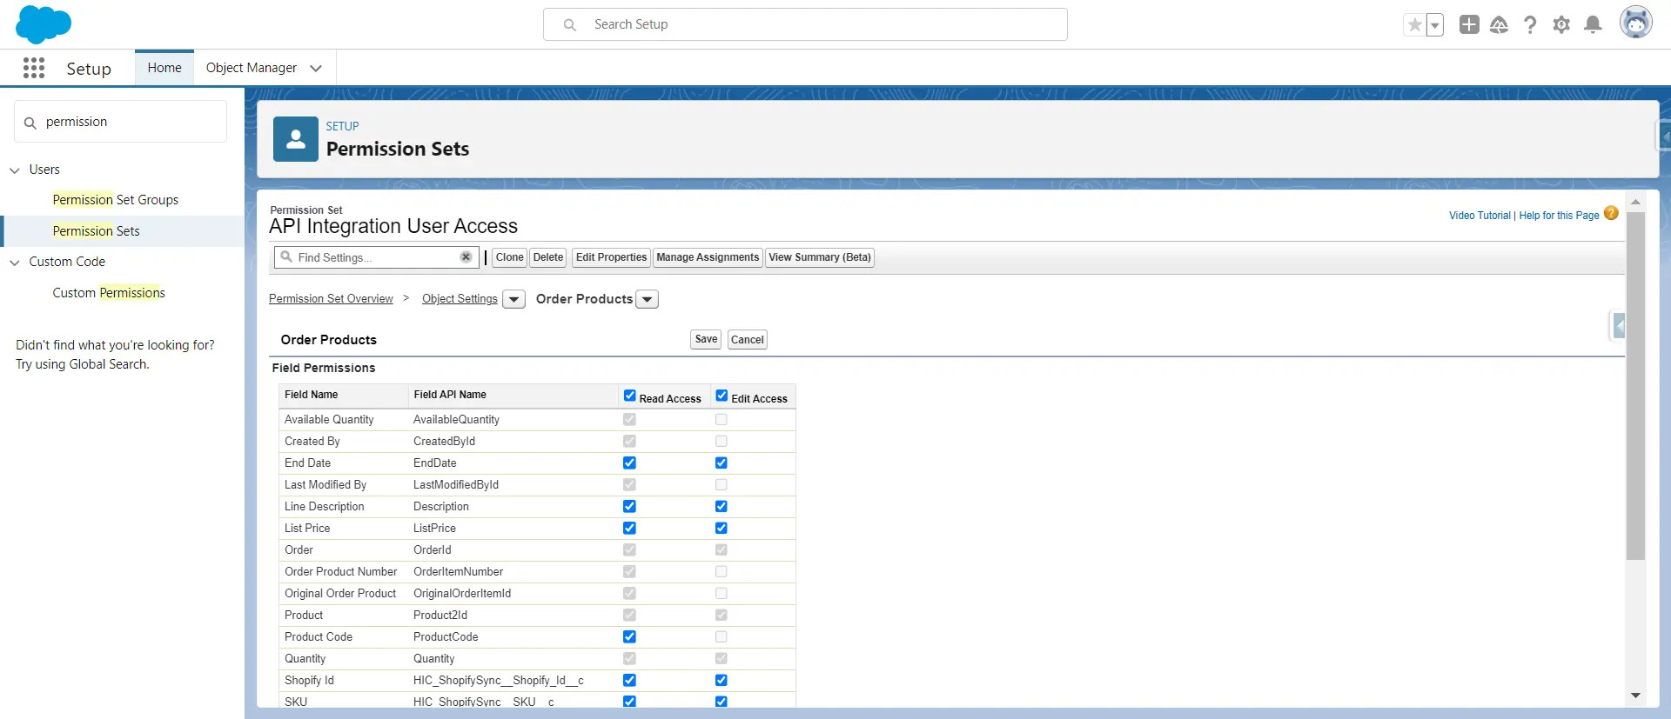Collapse the Users section in sidebar
1671x719 pixels.
(x=15, y=170)
